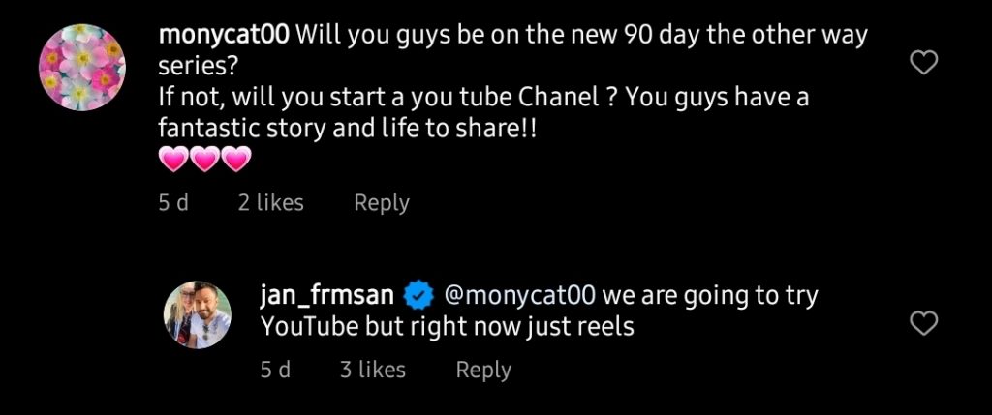The image size is (992, 415).
Task: Click the 'YouTube but right now just reels' text
Action: pos(447,326)
